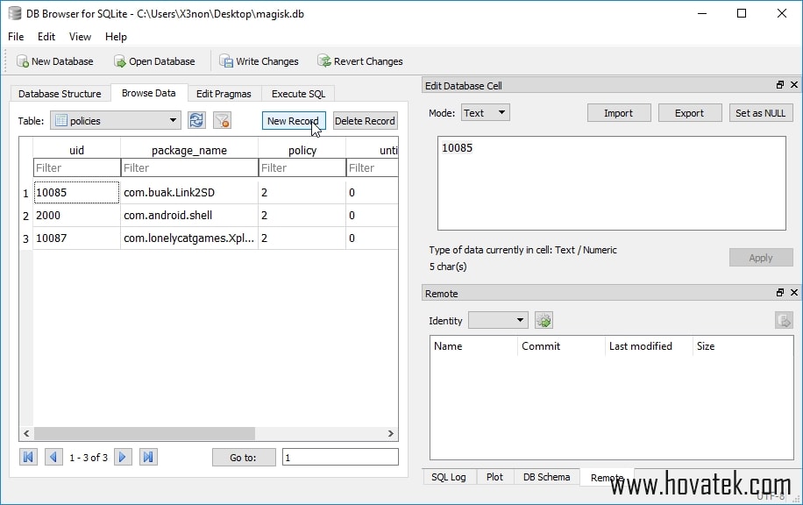The width and height of the screenshot is (803, 505).
Task: Click the Apply button
Action: click(x=761, y=258)
